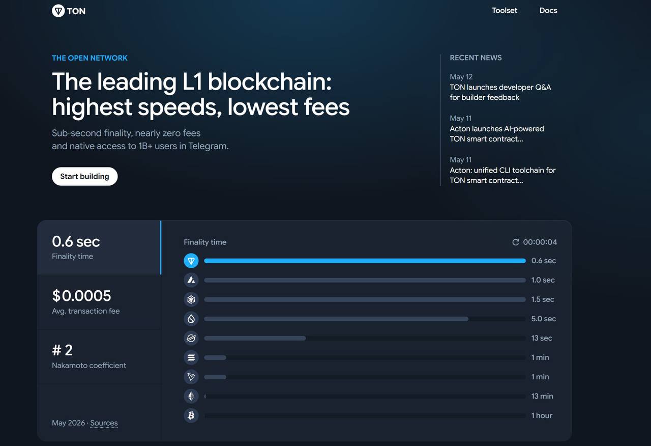The height and width of the screenshot is (446, 651).
Task: Click the 13 min value
Action: coord(542,396)
